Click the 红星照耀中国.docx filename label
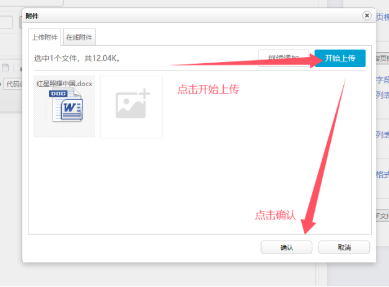 point(64,83)
